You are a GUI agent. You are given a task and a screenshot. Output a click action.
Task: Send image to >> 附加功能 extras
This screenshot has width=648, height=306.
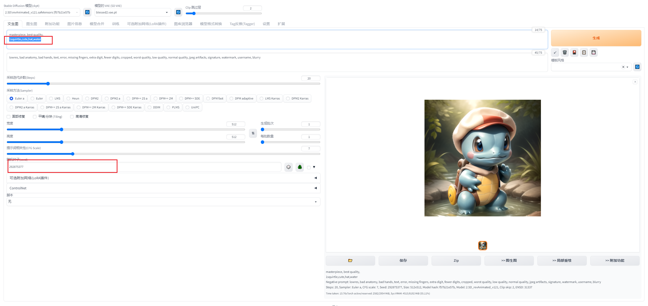point(615,260)
